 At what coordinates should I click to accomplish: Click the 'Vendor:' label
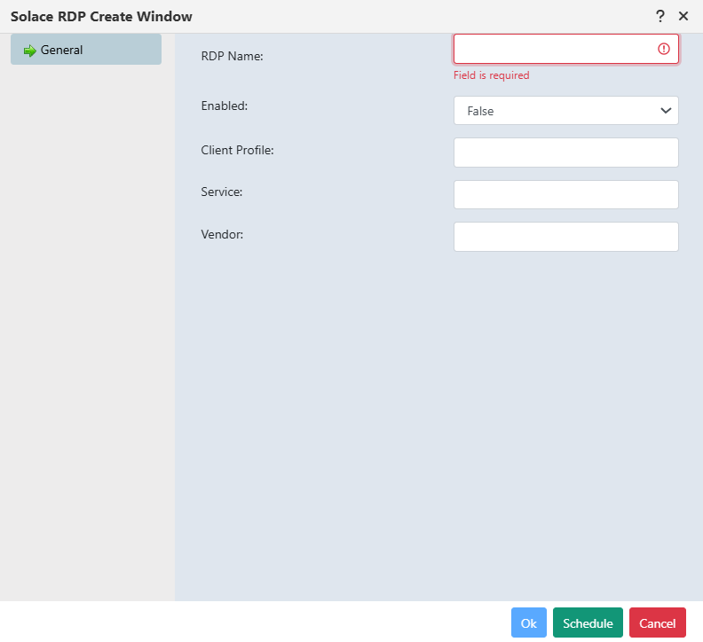pyautogui.click(x=222, y=234)
